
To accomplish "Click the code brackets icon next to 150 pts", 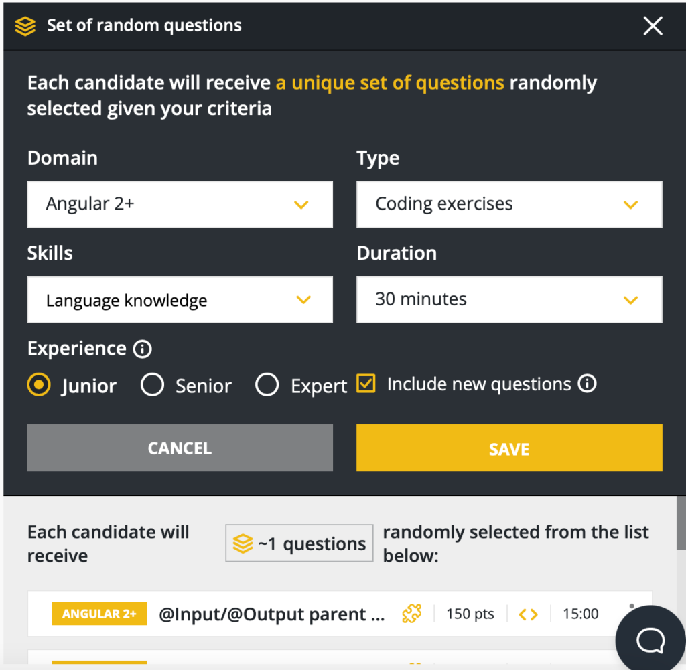I will point(529,614).
